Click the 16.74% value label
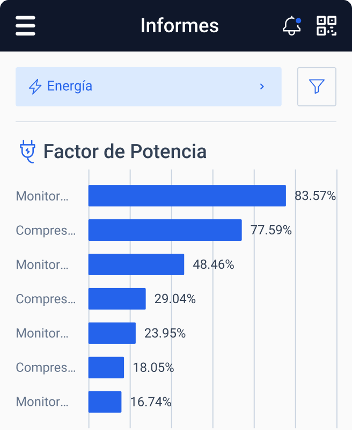This screenshot has height=430, width=352. pyautogui.click(x=151, y=402)
